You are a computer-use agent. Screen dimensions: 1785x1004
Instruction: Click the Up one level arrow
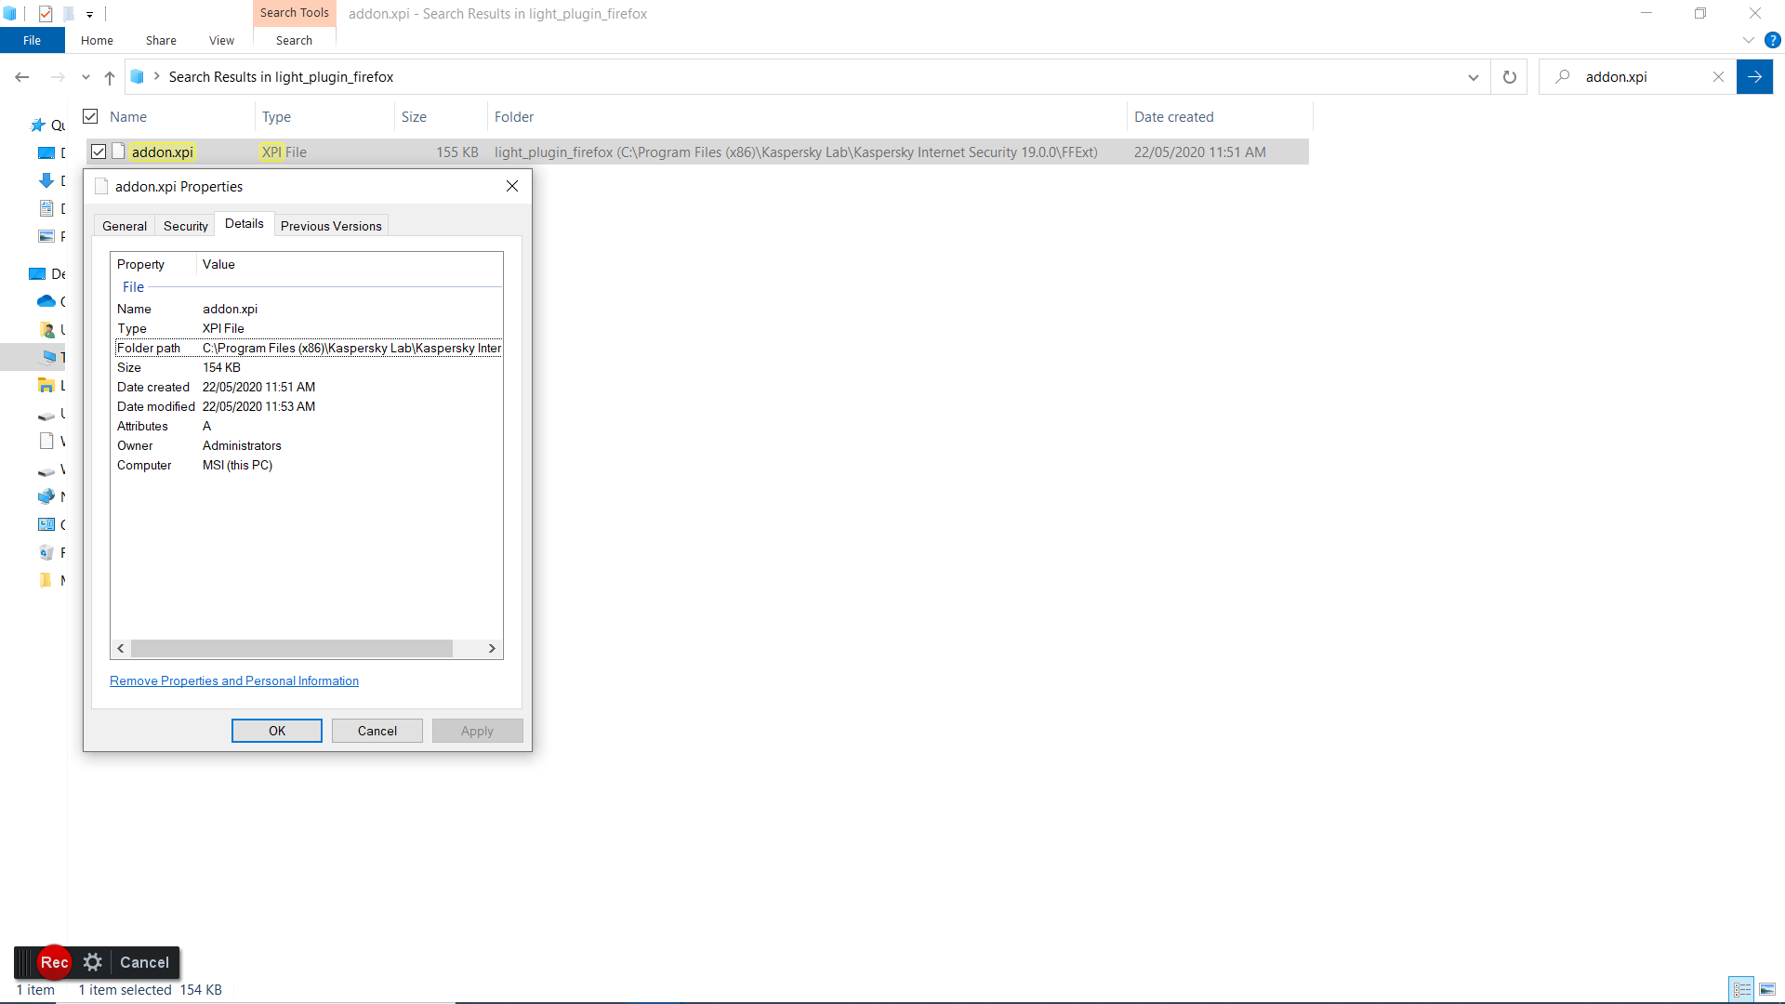(110, 77)
